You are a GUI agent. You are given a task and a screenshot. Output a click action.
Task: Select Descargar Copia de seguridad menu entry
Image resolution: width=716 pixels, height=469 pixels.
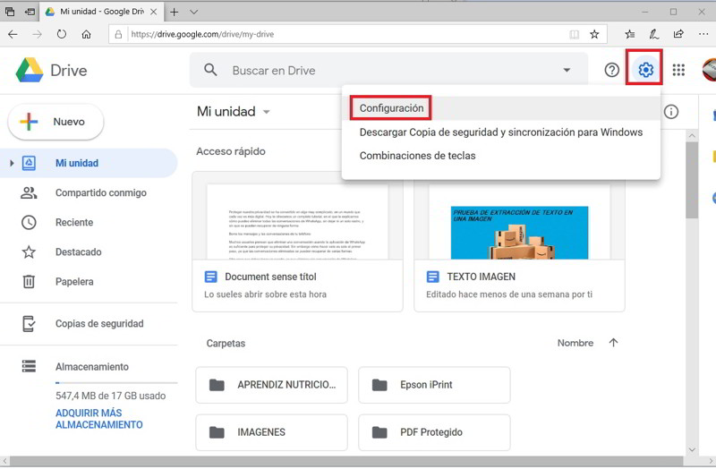tap(500, 132)
